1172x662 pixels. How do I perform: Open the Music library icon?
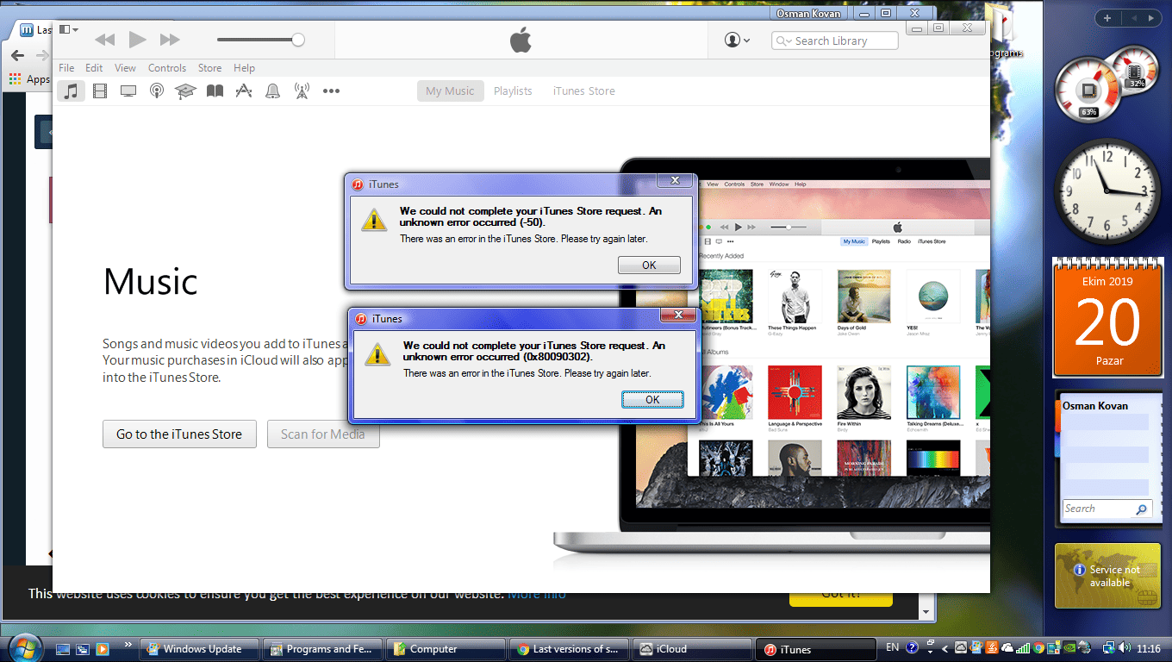pyautogui.click(x=72, y=91)
